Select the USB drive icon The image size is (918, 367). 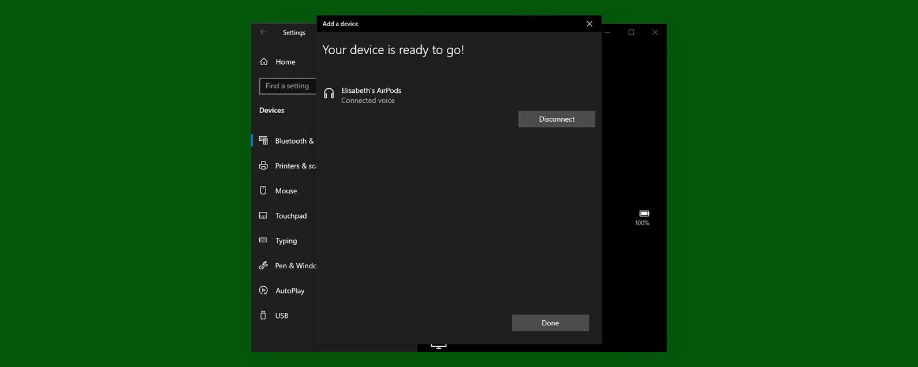coord(263,316)
